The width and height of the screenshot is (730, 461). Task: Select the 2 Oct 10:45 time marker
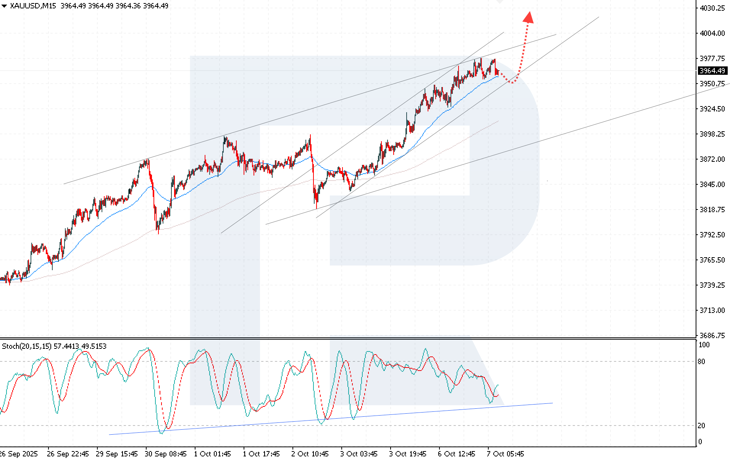310,454
